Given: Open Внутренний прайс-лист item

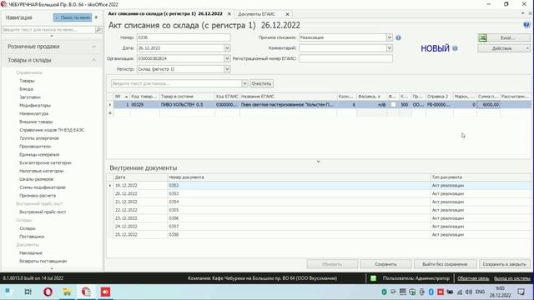Looking at the screenshot, I should coord(43,212).
